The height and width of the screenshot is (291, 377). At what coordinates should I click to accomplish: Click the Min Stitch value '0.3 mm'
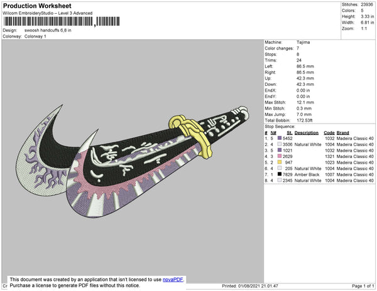point(304,108)
